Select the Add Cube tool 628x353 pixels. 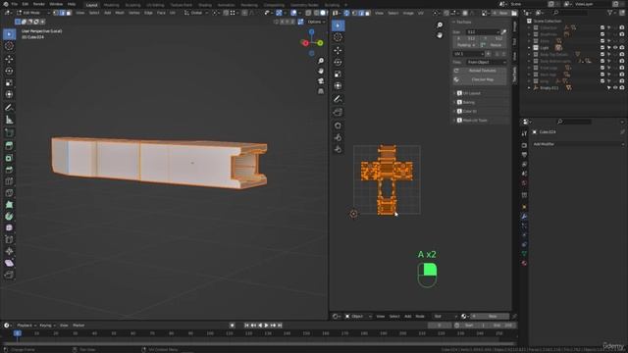(x=9, y=132)
